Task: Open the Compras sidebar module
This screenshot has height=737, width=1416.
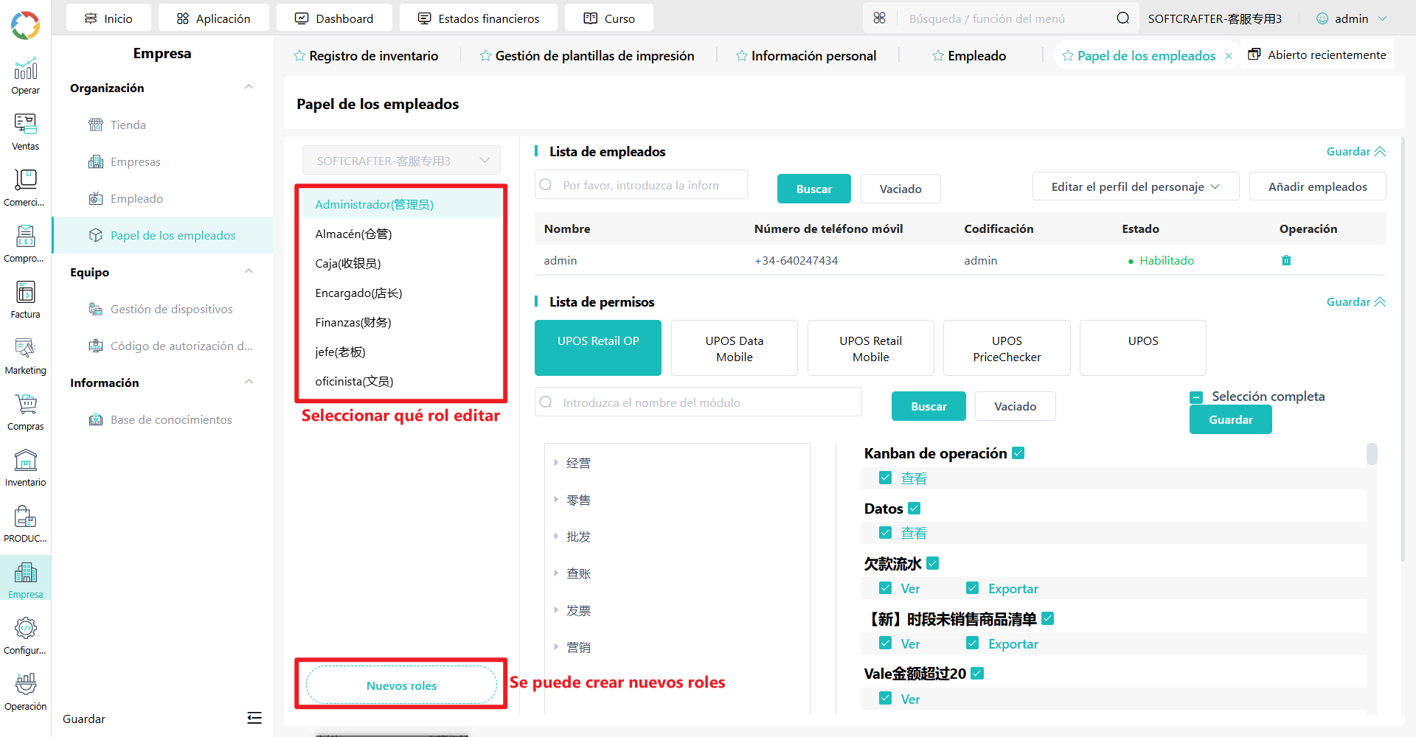Action: tap(25, 412)
